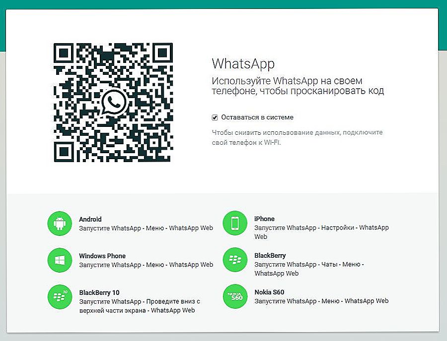
Task: Uncheck the 'Оставаться в системе' checkbox
Action: 215,117
